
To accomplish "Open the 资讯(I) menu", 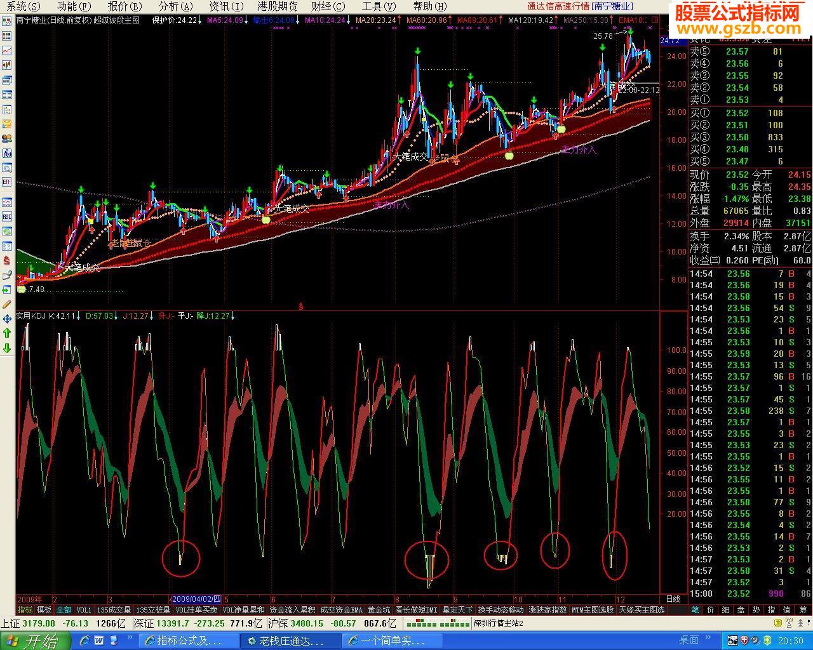I will pos(226,6).
